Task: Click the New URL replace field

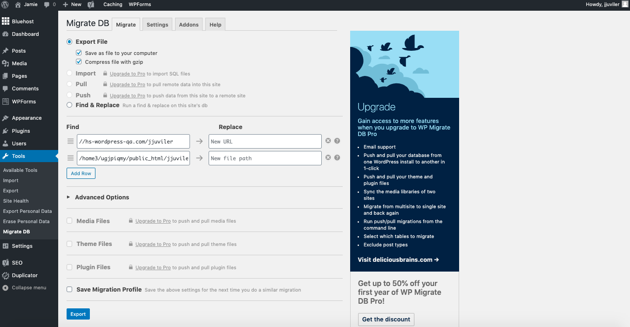Action: coord(265,141)
